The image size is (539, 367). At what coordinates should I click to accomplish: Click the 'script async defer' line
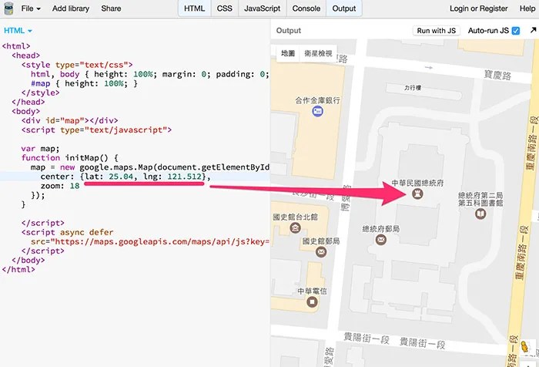(x=68, y=232)
